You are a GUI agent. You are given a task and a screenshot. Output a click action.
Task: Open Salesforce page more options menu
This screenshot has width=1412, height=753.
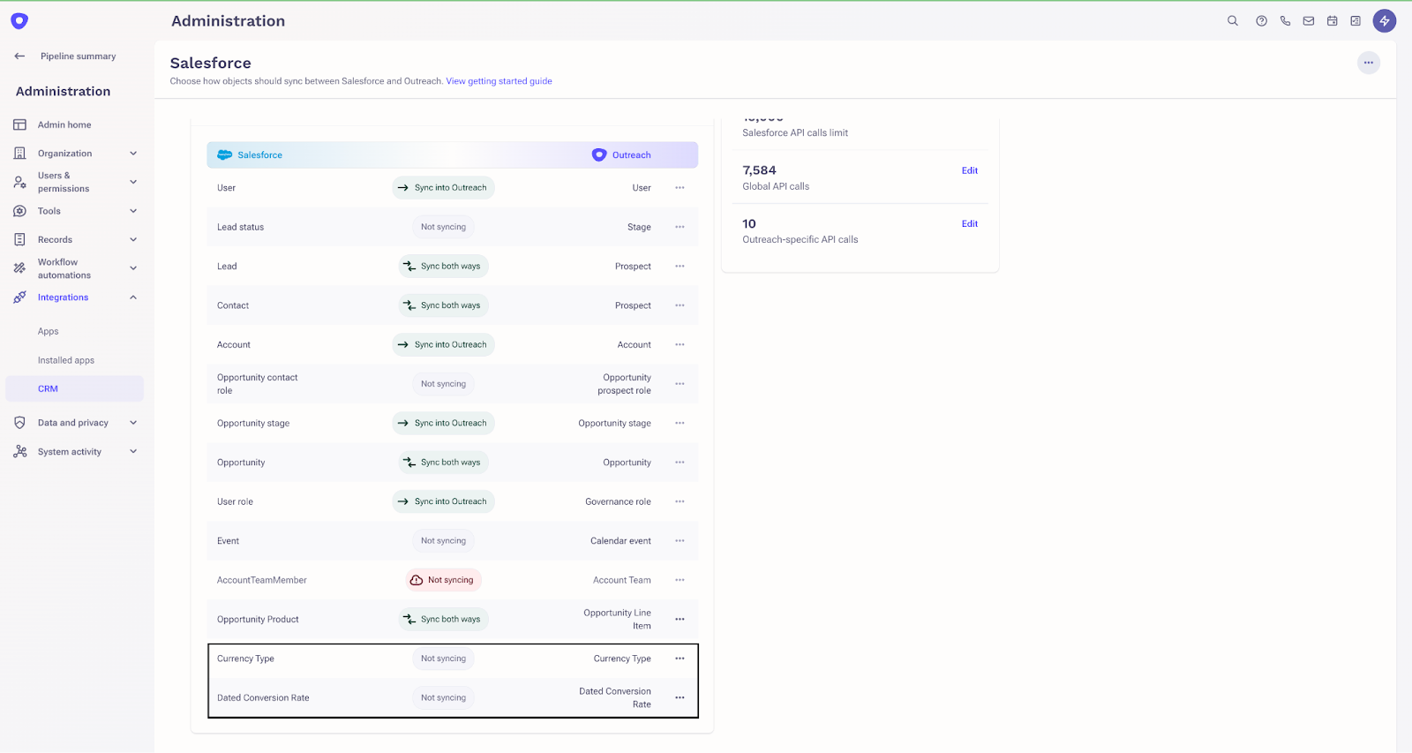tap(1369, 63)
